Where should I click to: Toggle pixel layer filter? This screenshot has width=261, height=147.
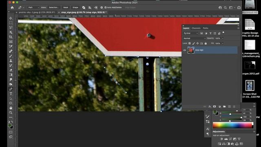(201, 33)
